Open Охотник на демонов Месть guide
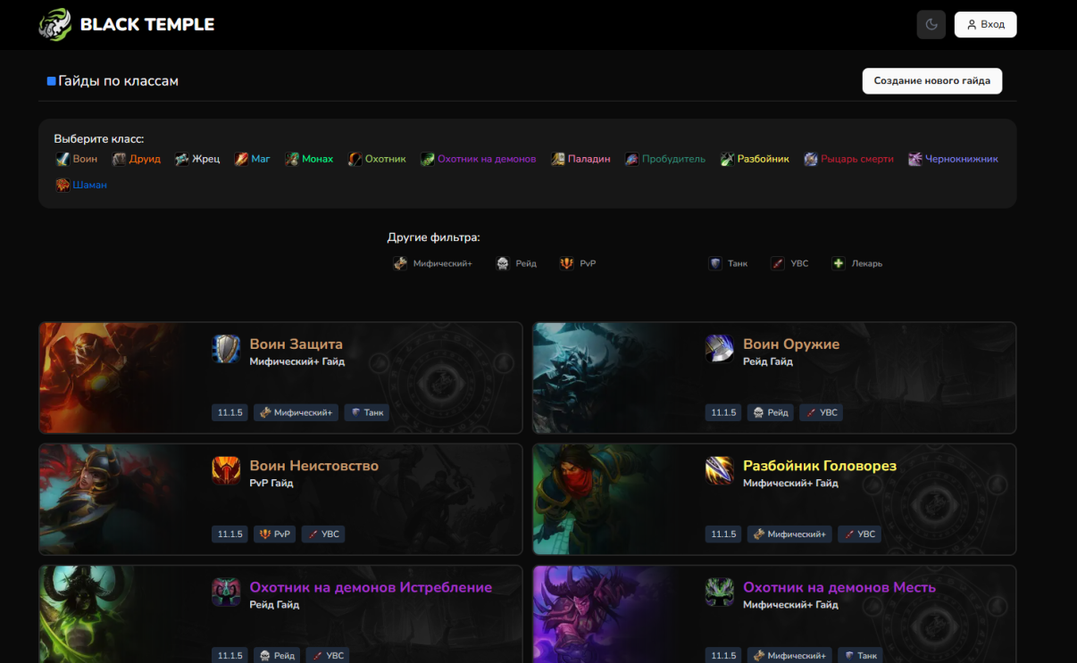 tap(839, 587)
